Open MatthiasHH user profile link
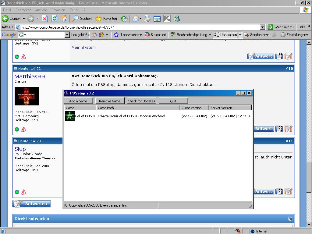The width and height of the screenshot is (312, 234). point(30,76)
